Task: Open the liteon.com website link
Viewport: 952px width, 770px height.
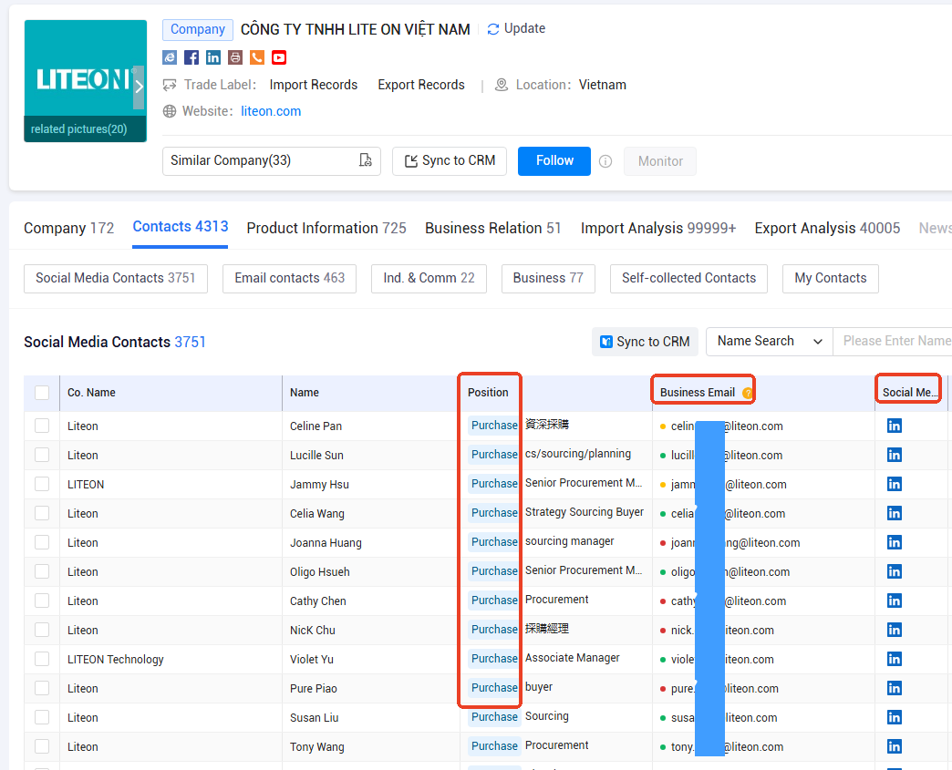Action: tap(271, 111)
